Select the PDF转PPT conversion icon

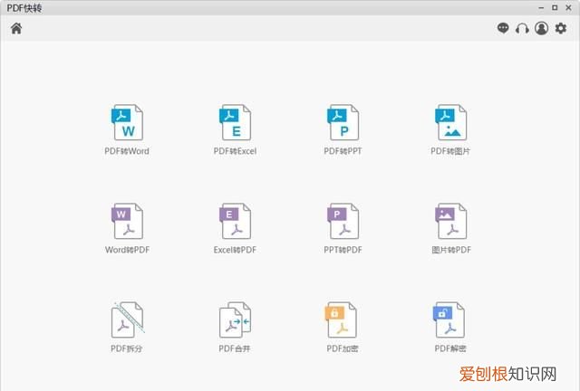(343, 122)
